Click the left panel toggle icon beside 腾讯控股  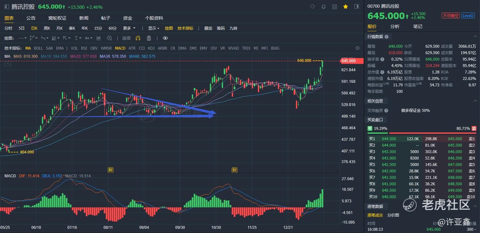pos(7,6)
